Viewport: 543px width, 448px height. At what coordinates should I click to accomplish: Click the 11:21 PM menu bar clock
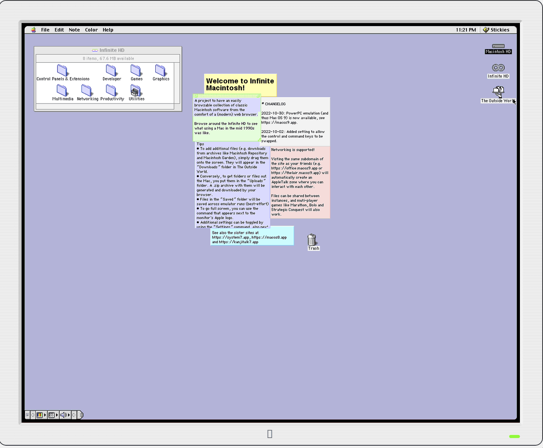coord(466,30)
